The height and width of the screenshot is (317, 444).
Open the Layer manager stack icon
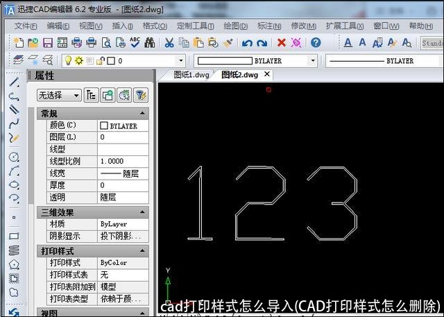(19, 60)
